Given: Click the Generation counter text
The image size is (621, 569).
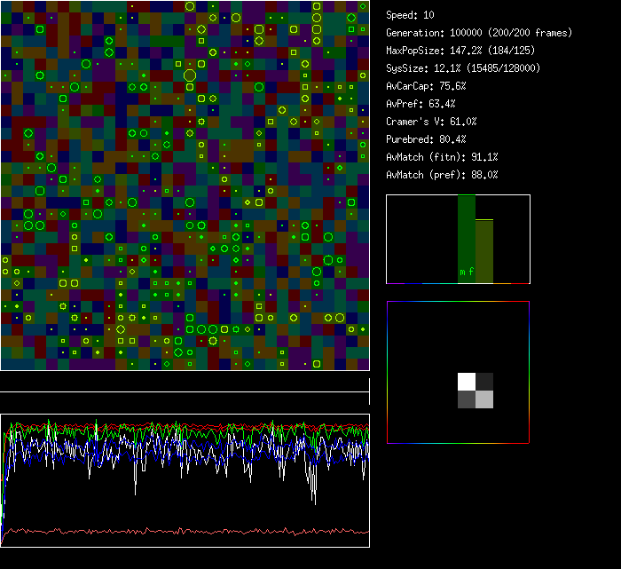Looking at the screenshot, I should click(x=479, y=33).
